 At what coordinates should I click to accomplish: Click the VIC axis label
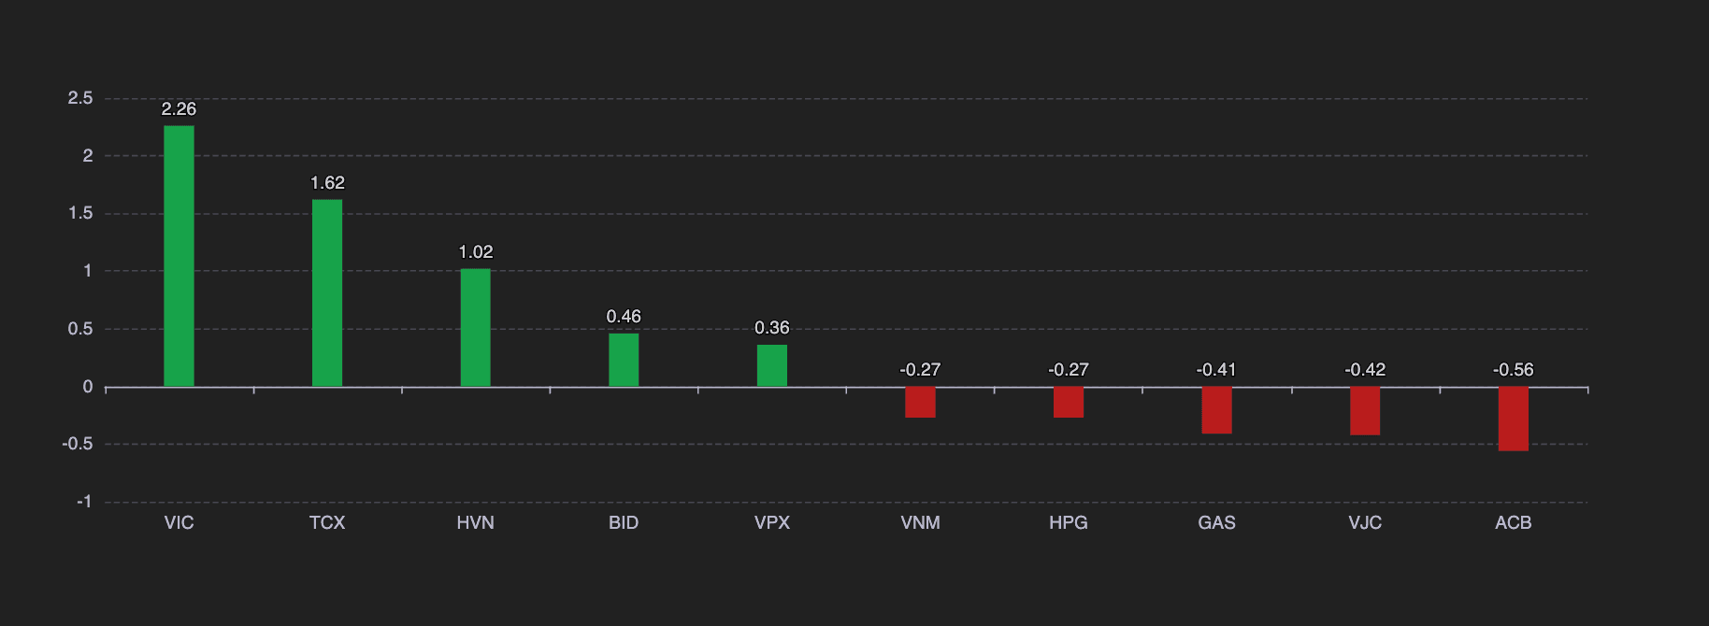click(179, 523)
